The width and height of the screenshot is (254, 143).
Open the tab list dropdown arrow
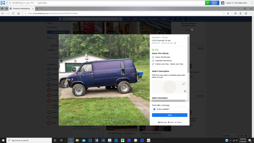42,9
